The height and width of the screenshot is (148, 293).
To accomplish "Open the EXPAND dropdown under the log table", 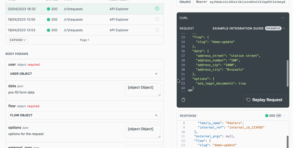I will (18, 40).
